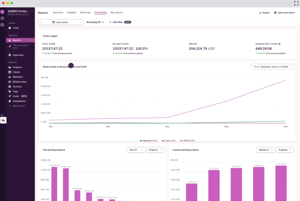Click the Clients icon in sidebar
The height and width of the screenshot is (201, 300).
pyautogui.click(x=10, y=72)
